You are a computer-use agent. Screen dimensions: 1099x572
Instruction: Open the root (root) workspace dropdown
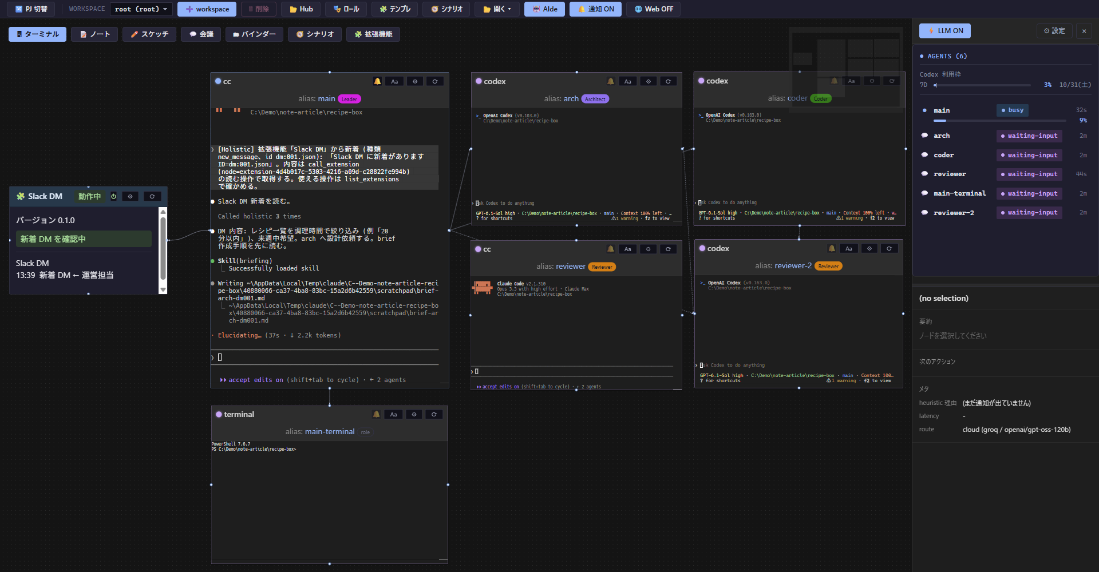141,9
